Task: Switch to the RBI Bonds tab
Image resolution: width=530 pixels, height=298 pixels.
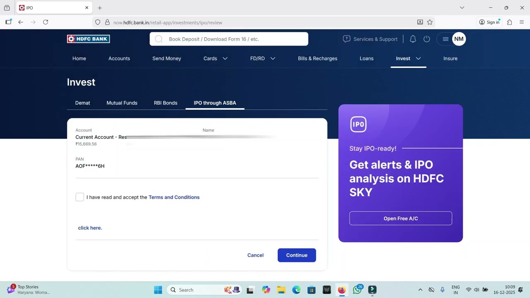Action: tap(166, 103)
